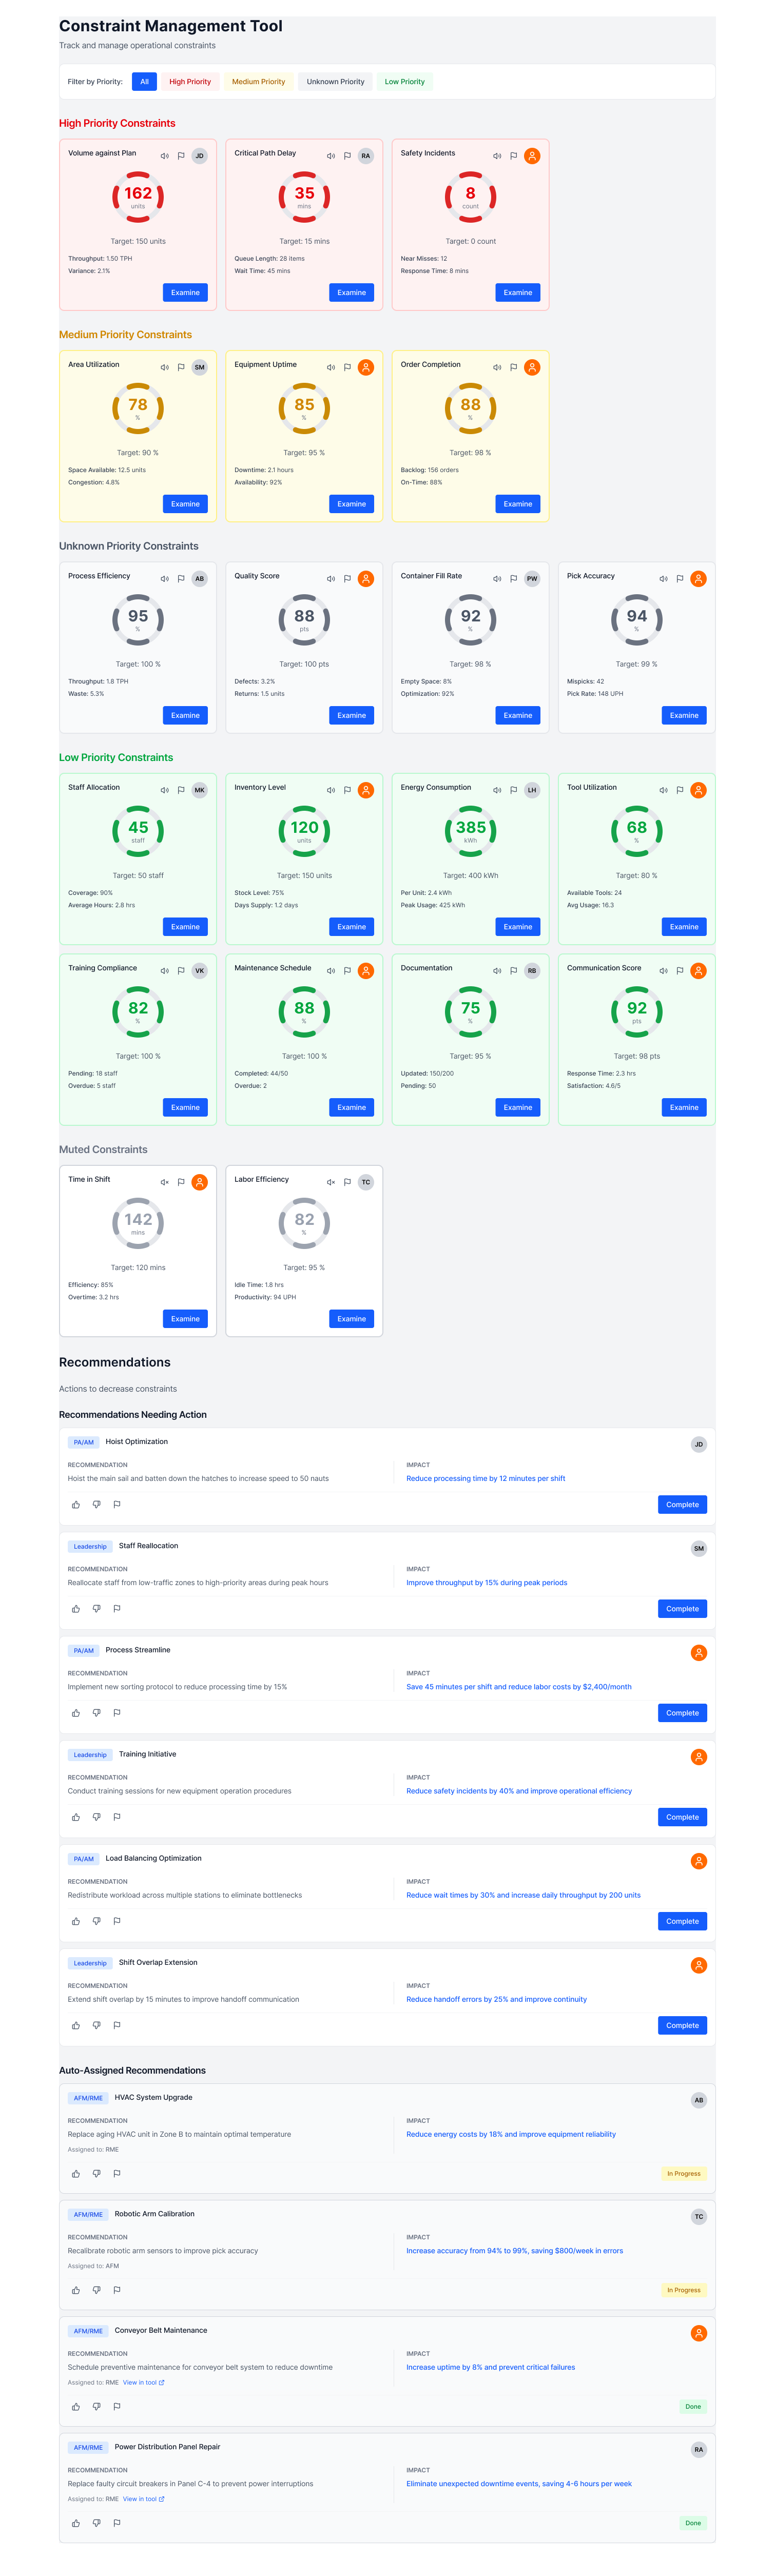
Task: Click the 162 units gauge on Volume against Plan
Action: (x=138, y=197)
